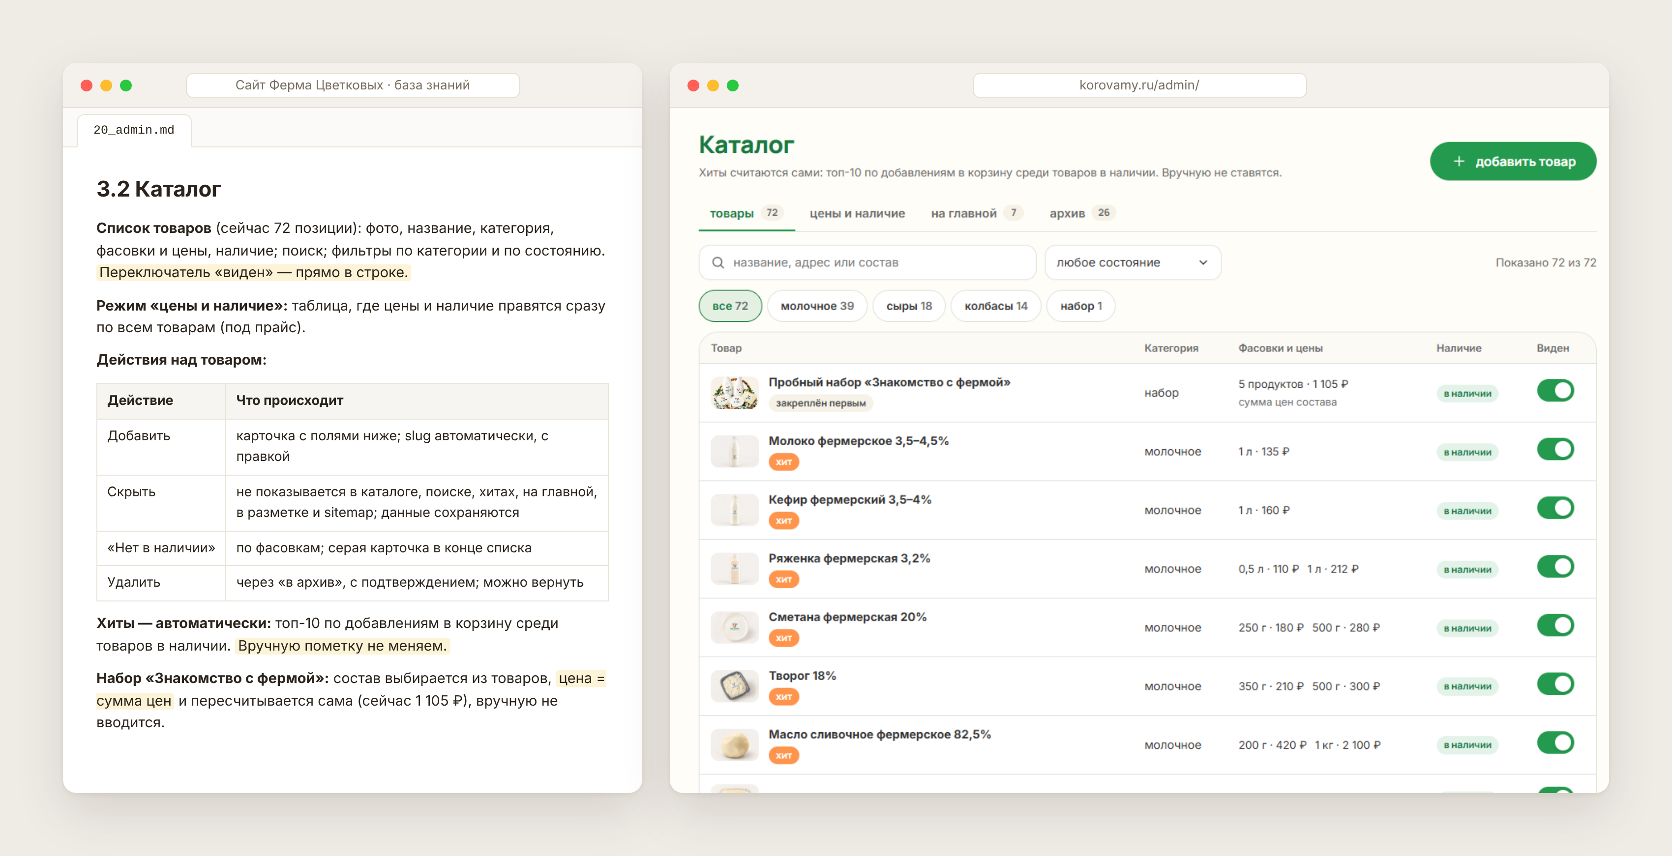This screenshot has width=1672, height=856.
Task: Click the «Нет в наличии» table cell
Action: point(161,548)
